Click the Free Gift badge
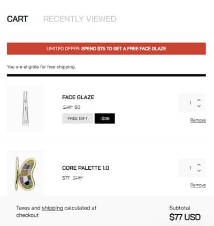 (78, 118)
